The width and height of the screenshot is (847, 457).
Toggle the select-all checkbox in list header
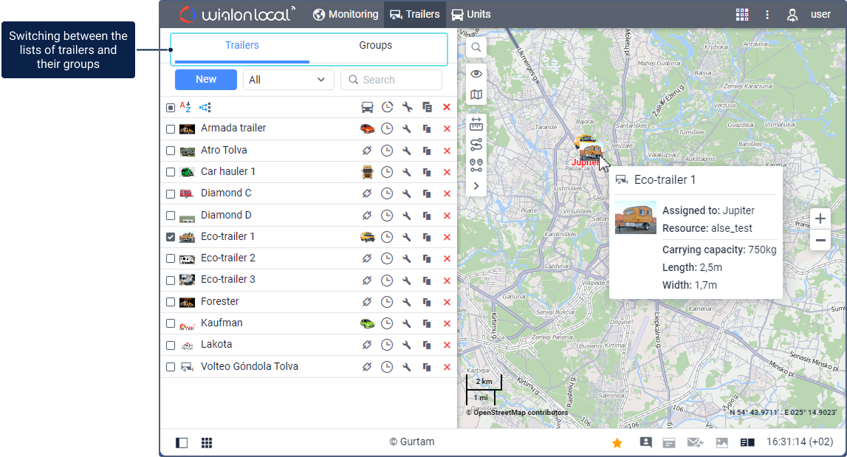point(170,108)
